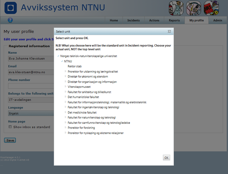Click the Save button
Viewport: 228px width, 174px height.
coord(10,140)
